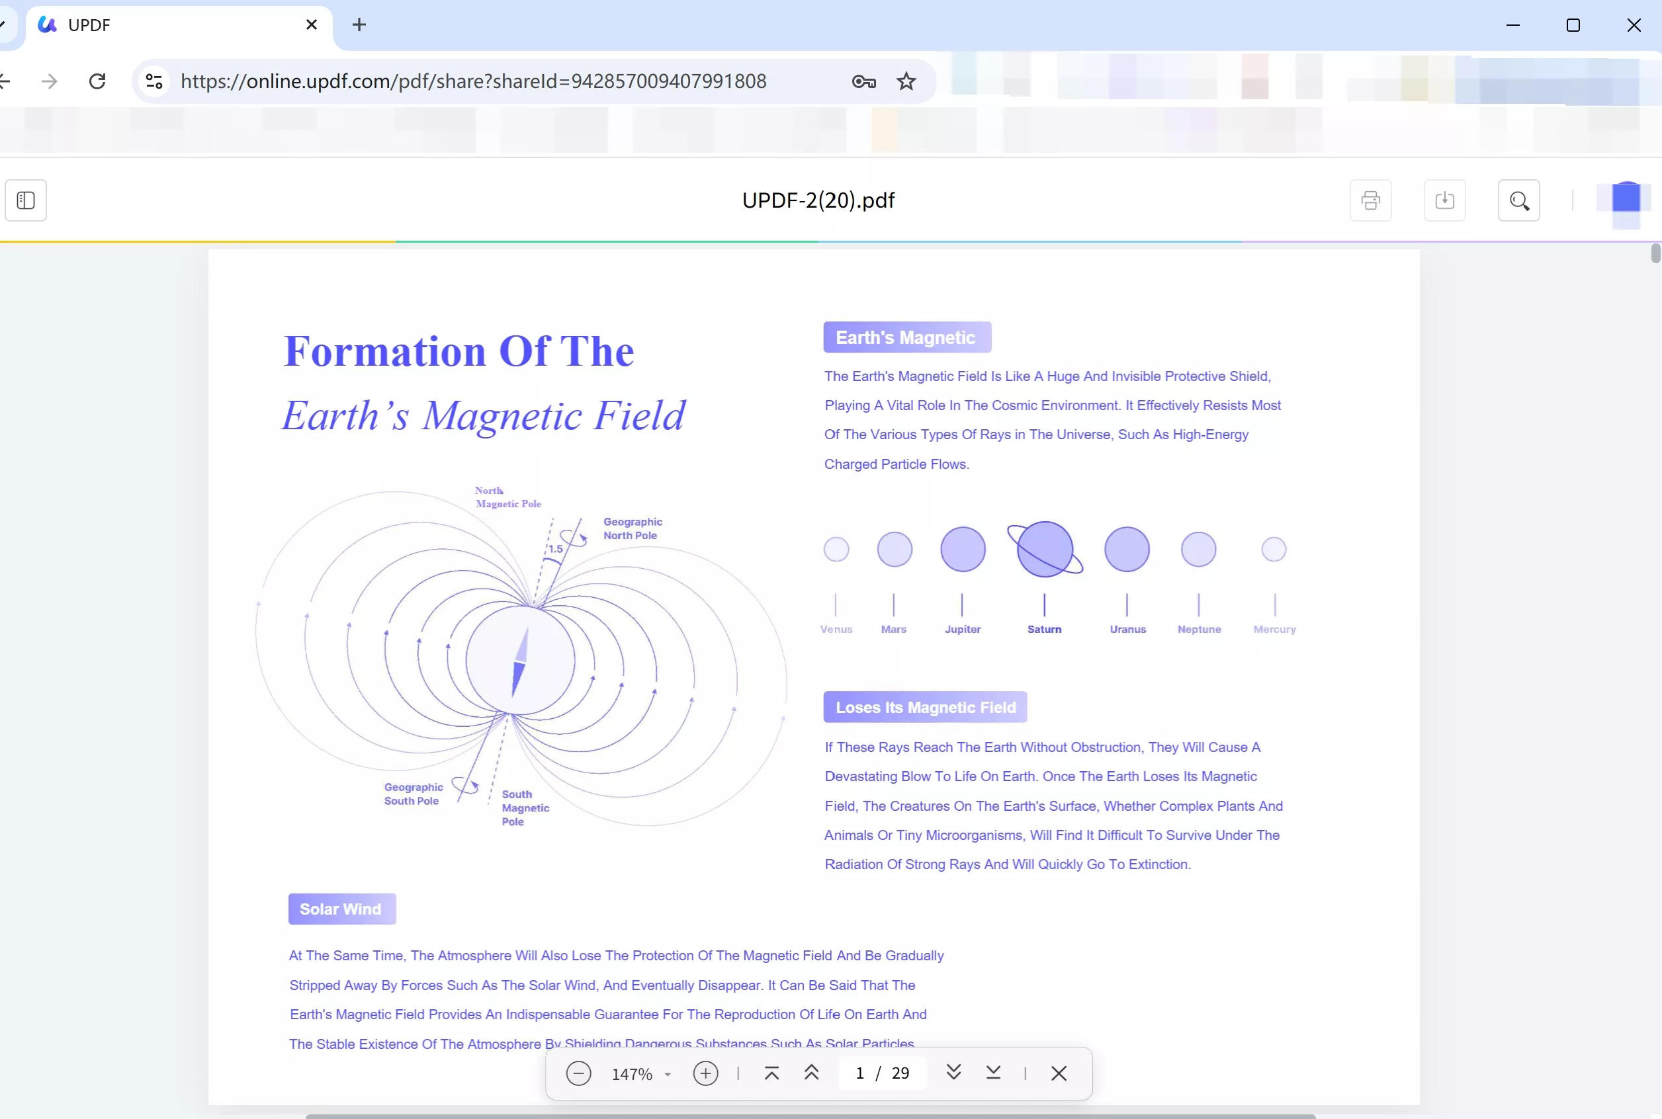Open a new browser tab

359,25
